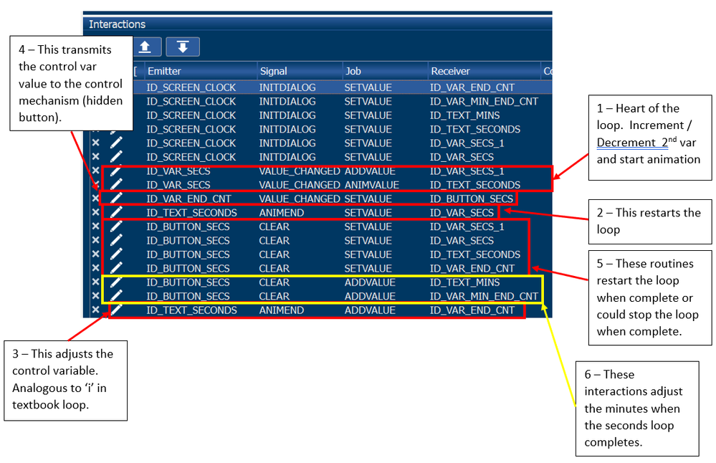Edit the ID_SCREEN_CLOCK to ID_VAR_SECS_1 interaction
Screen dimensions: 716x463
tap(116, 143)
